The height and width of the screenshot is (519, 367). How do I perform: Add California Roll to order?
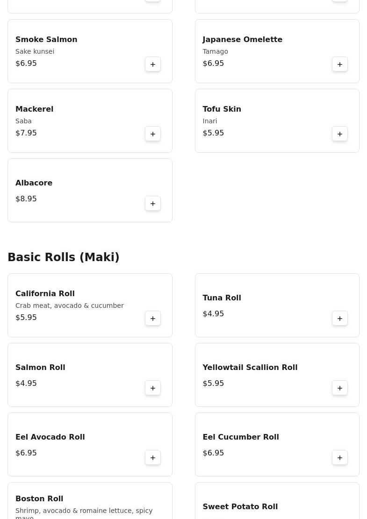pos(153,319)
